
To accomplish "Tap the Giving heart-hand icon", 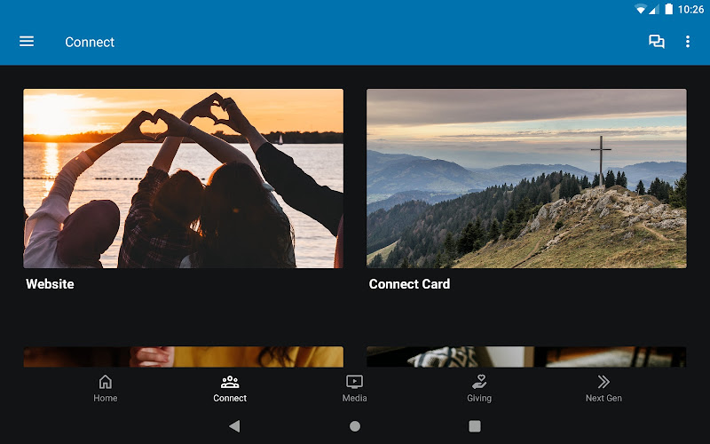I will click(x=479, y=382).
